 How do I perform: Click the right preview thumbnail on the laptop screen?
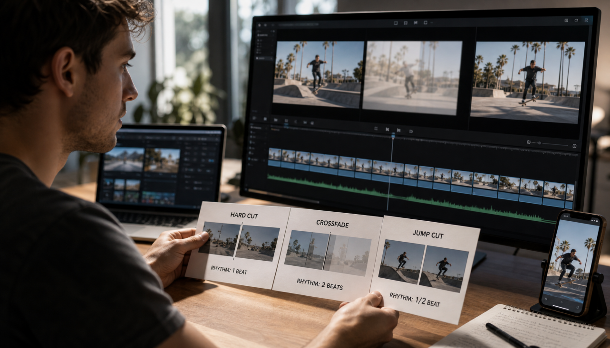(x=163, y=160)
